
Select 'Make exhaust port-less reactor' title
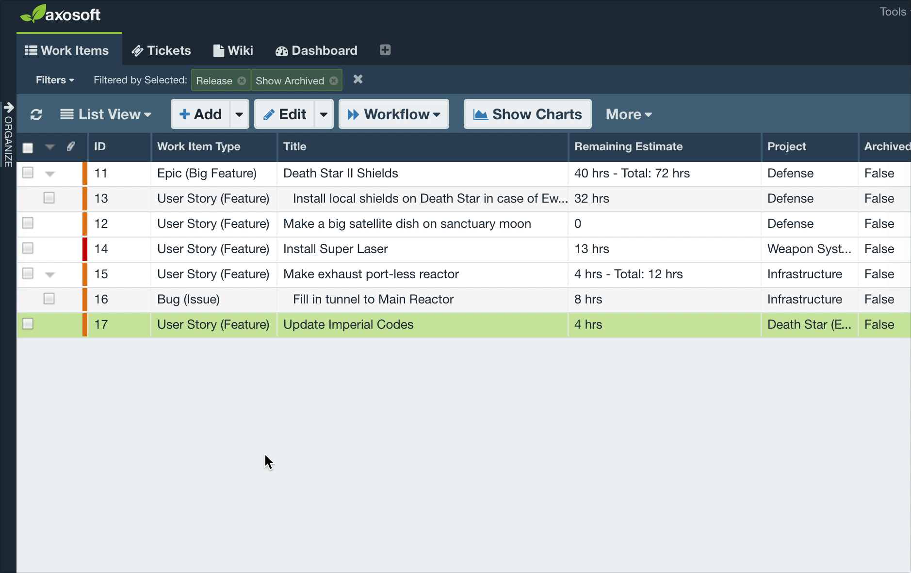371,274
